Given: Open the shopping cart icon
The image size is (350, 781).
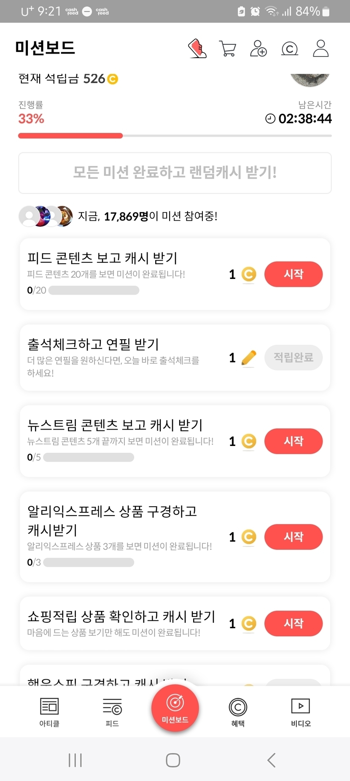Looking at the screenshot, I should coord(228,49).
